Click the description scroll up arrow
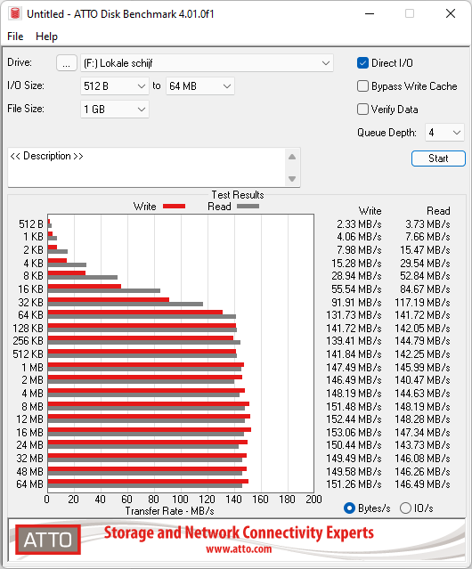This screenshot has width=472, height=569. (292, 157)
